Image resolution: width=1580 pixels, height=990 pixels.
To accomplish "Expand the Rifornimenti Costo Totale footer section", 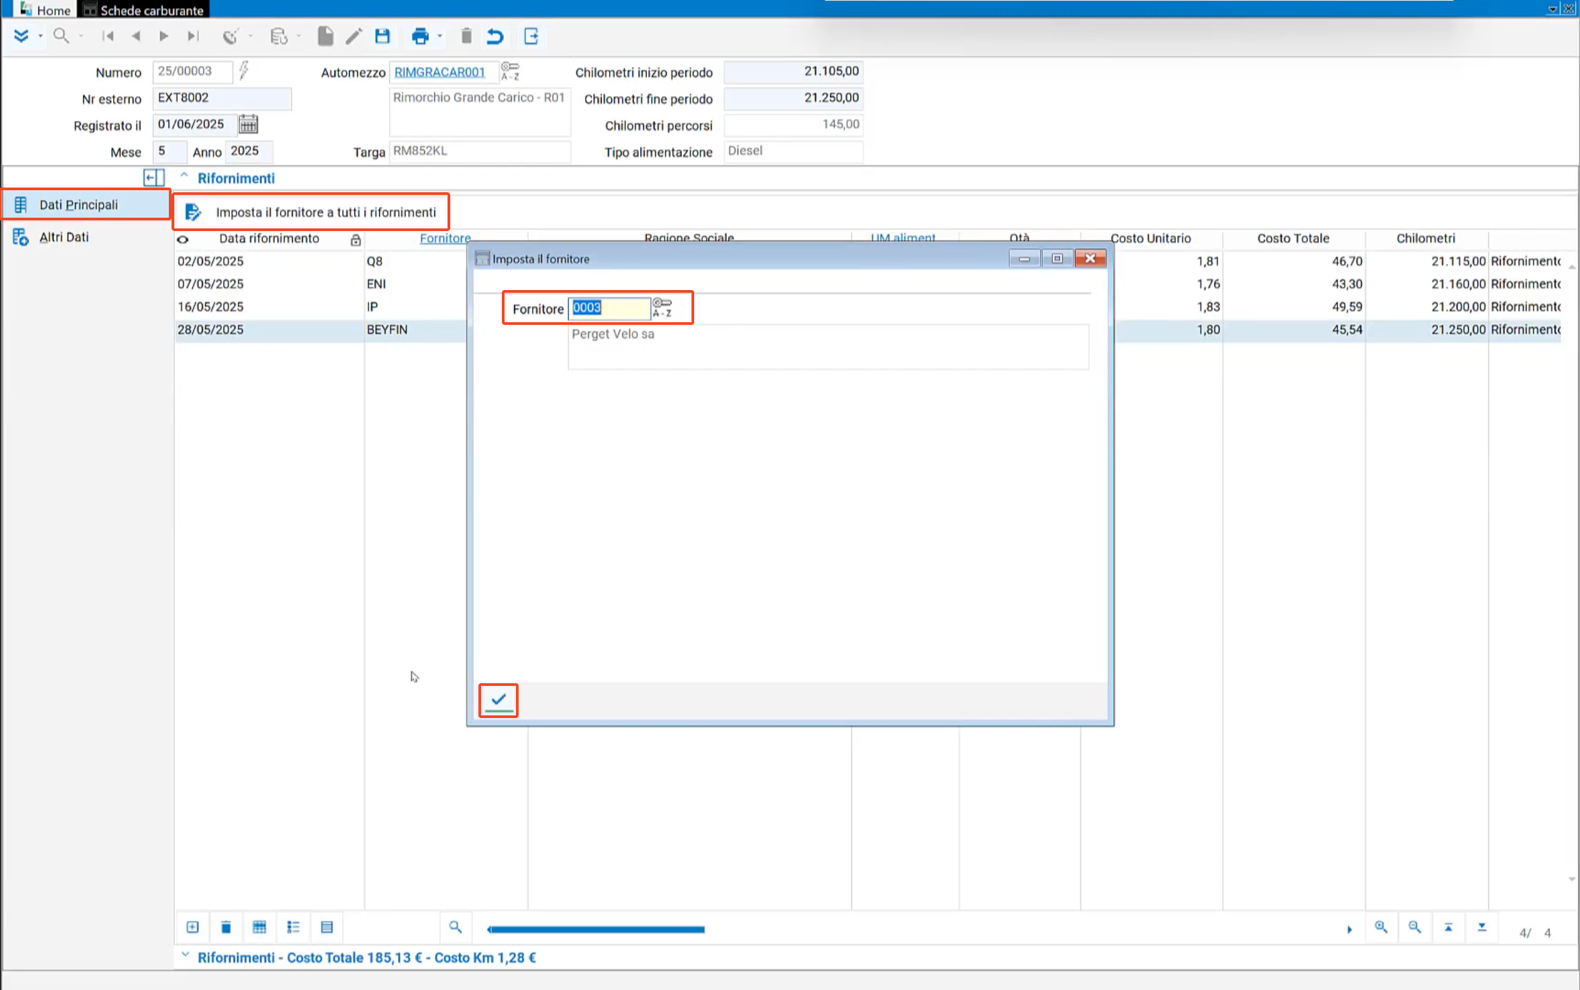I will tap(185, 956).
